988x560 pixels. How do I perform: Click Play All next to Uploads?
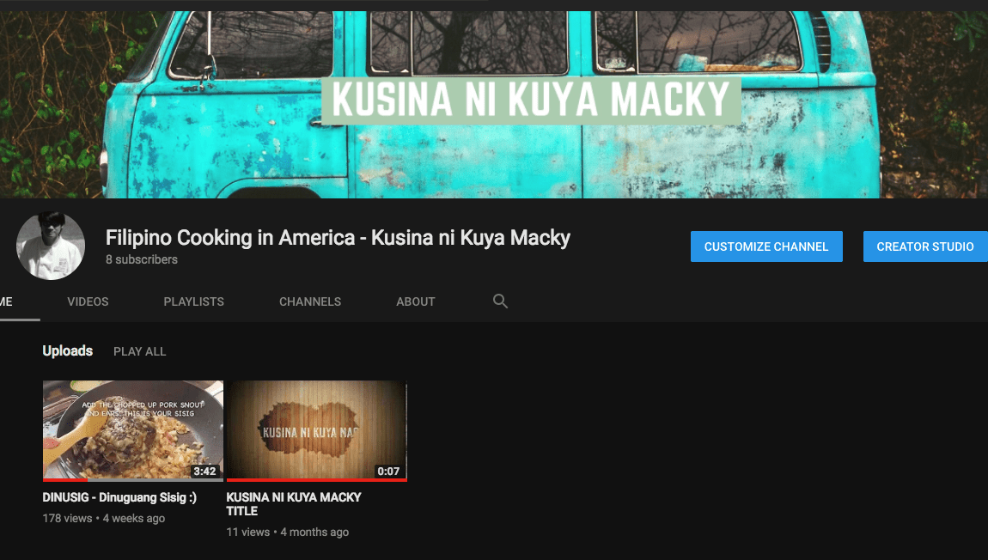pyautogui.click(x=140, y=351)
